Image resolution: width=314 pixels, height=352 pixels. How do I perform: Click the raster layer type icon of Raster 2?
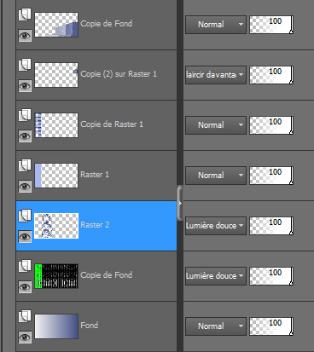(x=25, y=216)
